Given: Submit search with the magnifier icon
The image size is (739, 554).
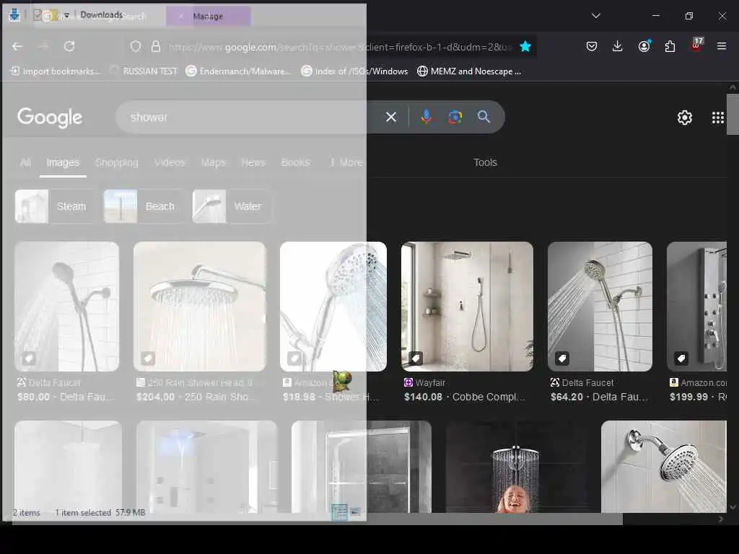Looking at the screenshot, I should point(484,117).
